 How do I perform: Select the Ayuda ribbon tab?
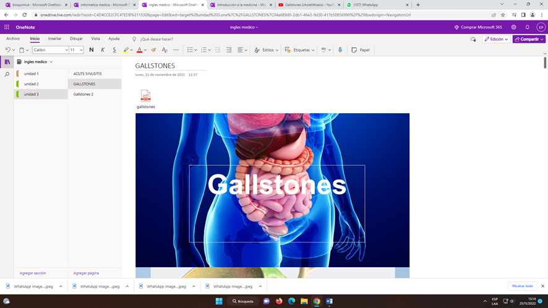[x=114, y=39]
